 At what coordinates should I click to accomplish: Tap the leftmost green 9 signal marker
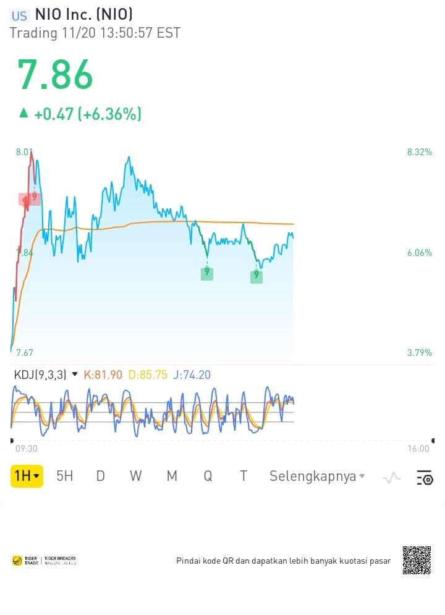pyautogui.click(x=207, y=273)
